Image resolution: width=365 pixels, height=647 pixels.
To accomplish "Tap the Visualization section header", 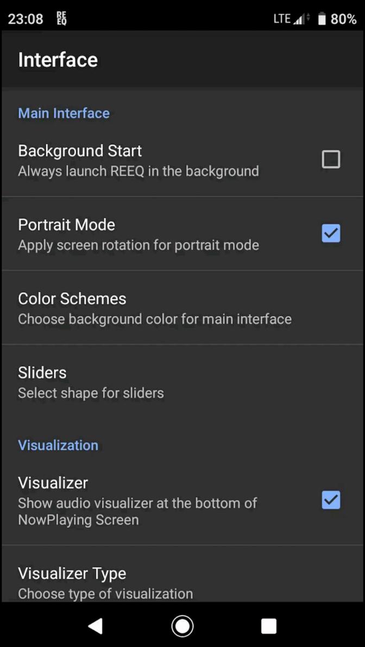I will click(58, 445).
